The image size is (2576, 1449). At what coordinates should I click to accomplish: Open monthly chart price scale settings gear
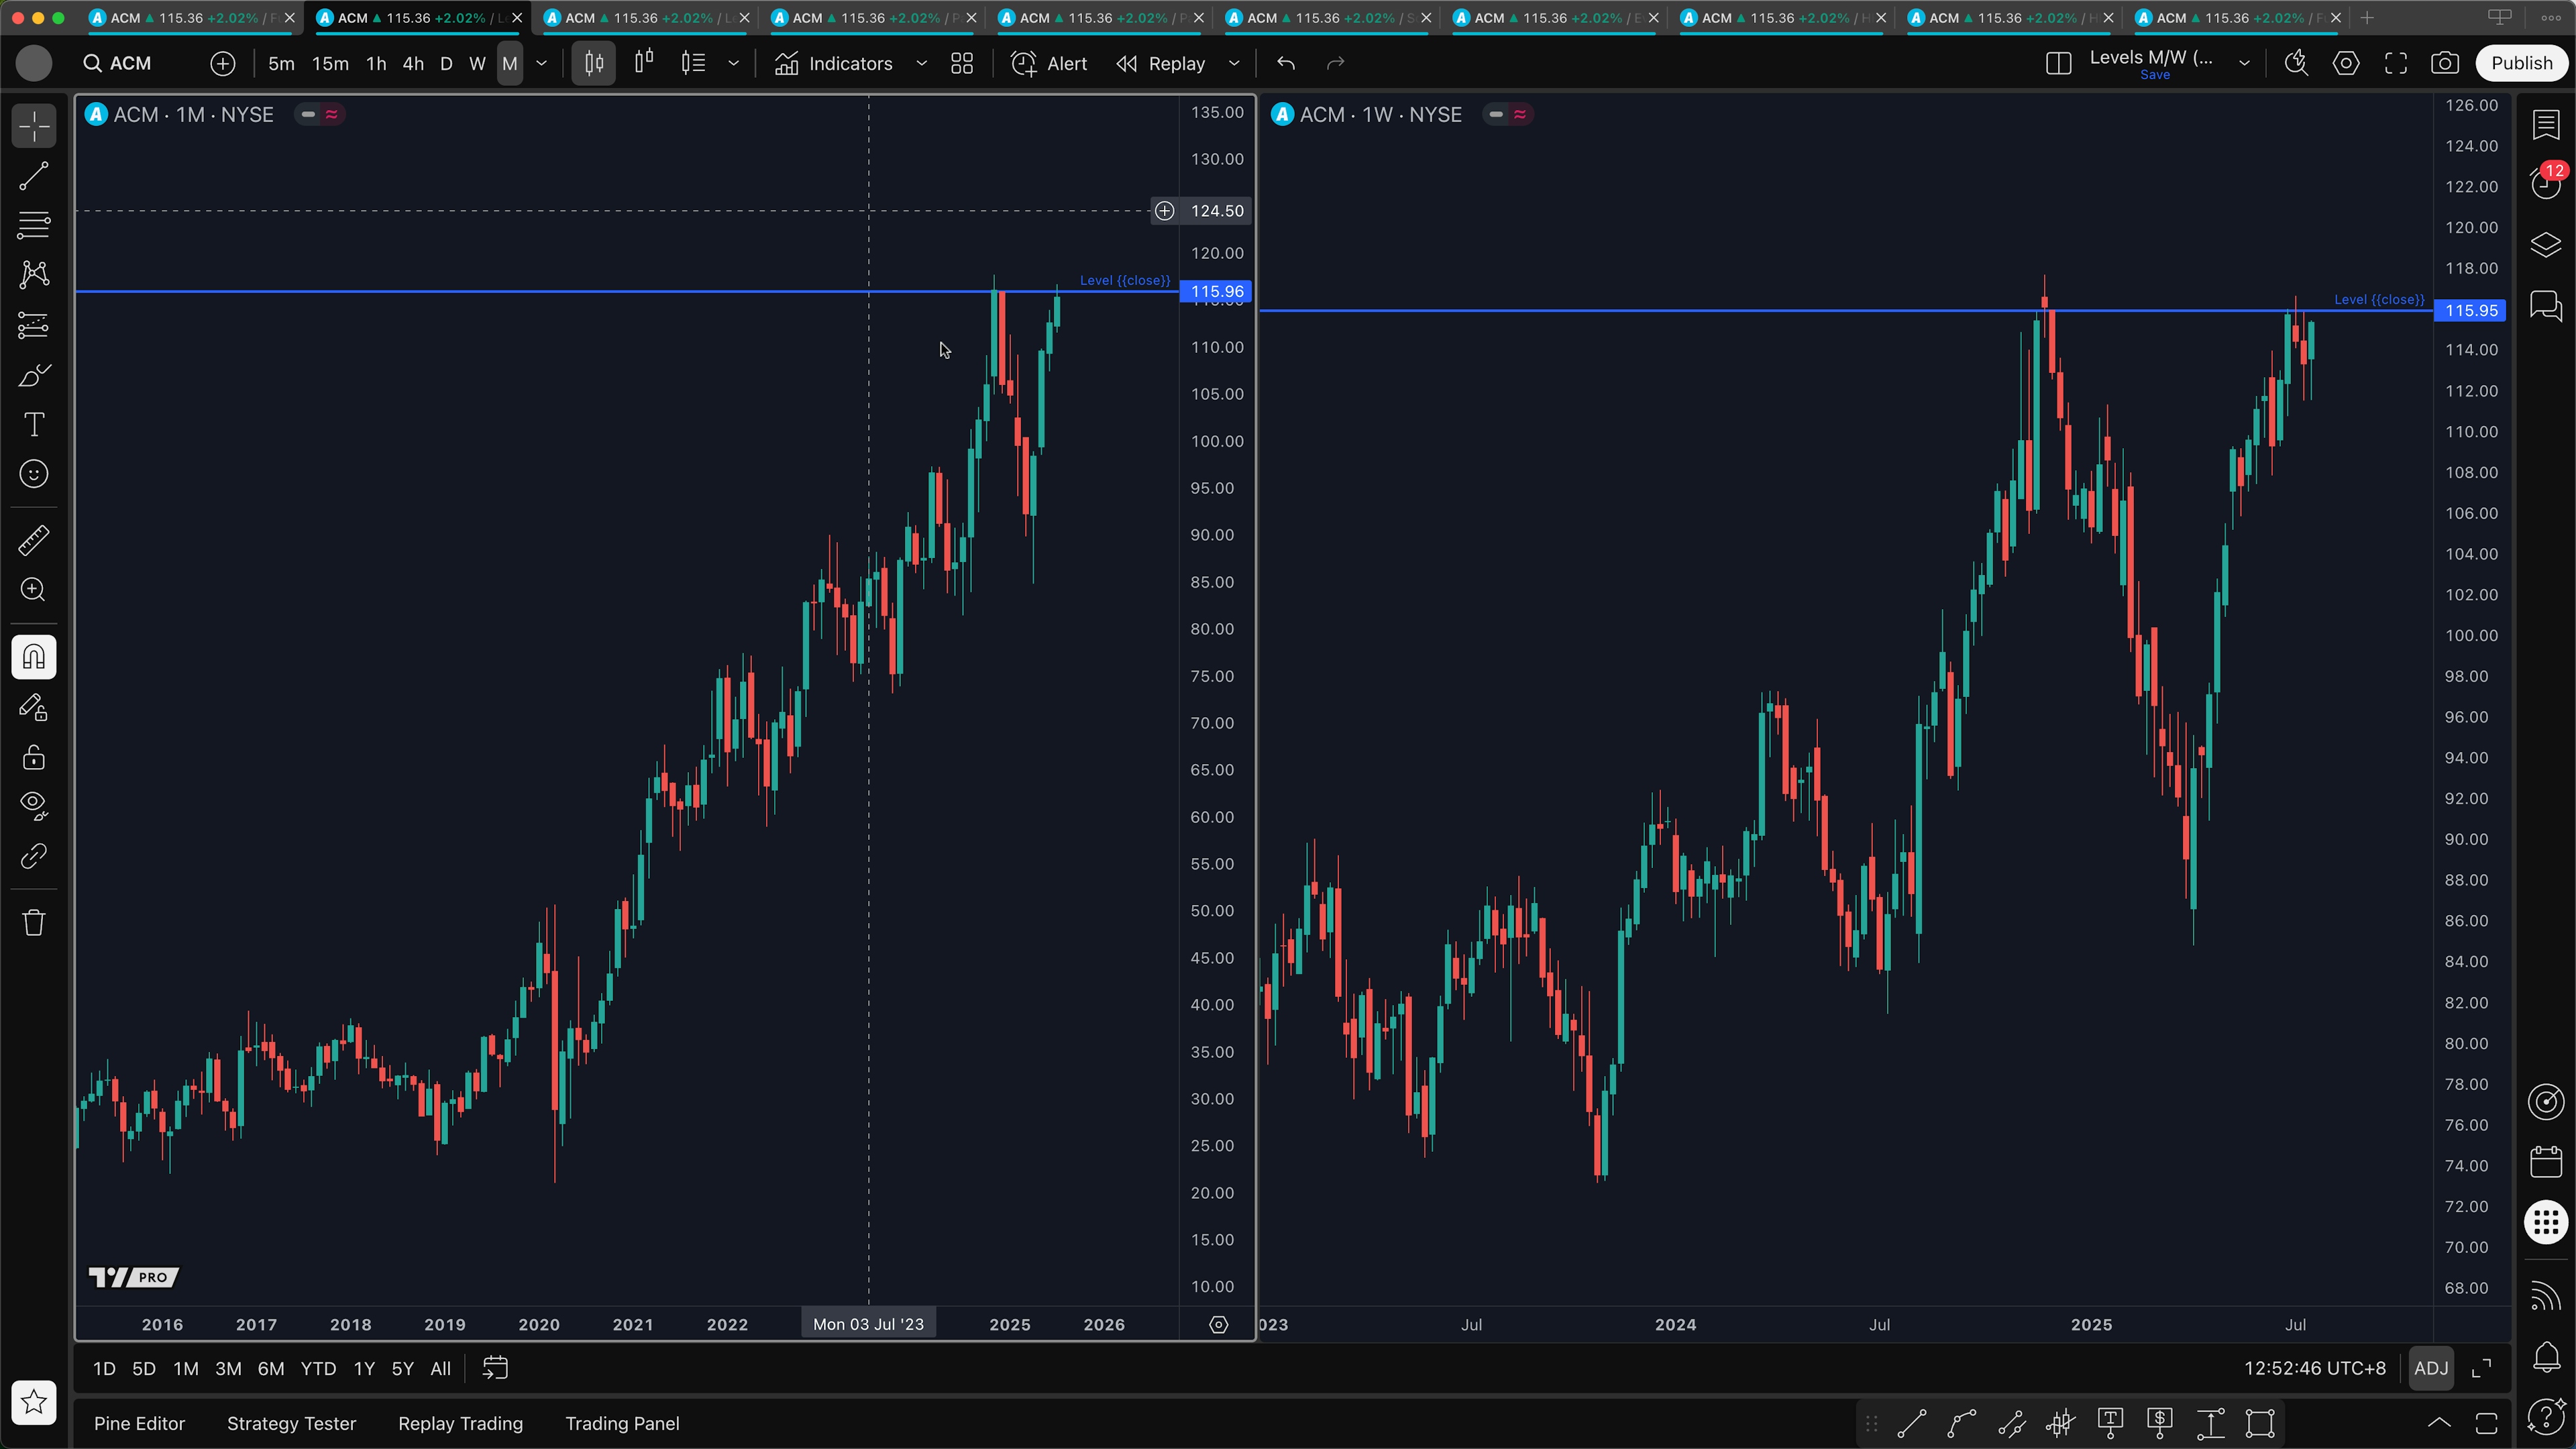1218,1325
